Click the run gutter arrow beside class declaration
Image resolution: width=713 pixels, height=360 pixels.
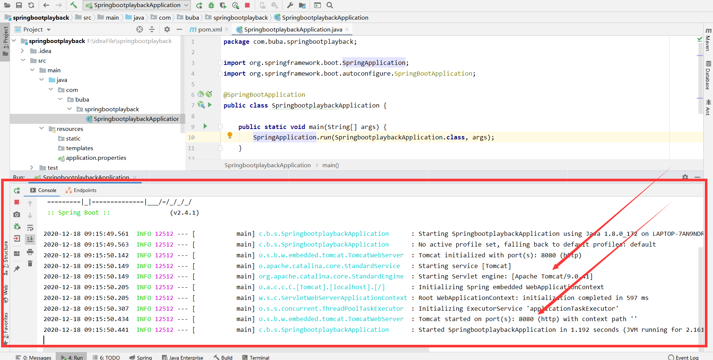210,105
